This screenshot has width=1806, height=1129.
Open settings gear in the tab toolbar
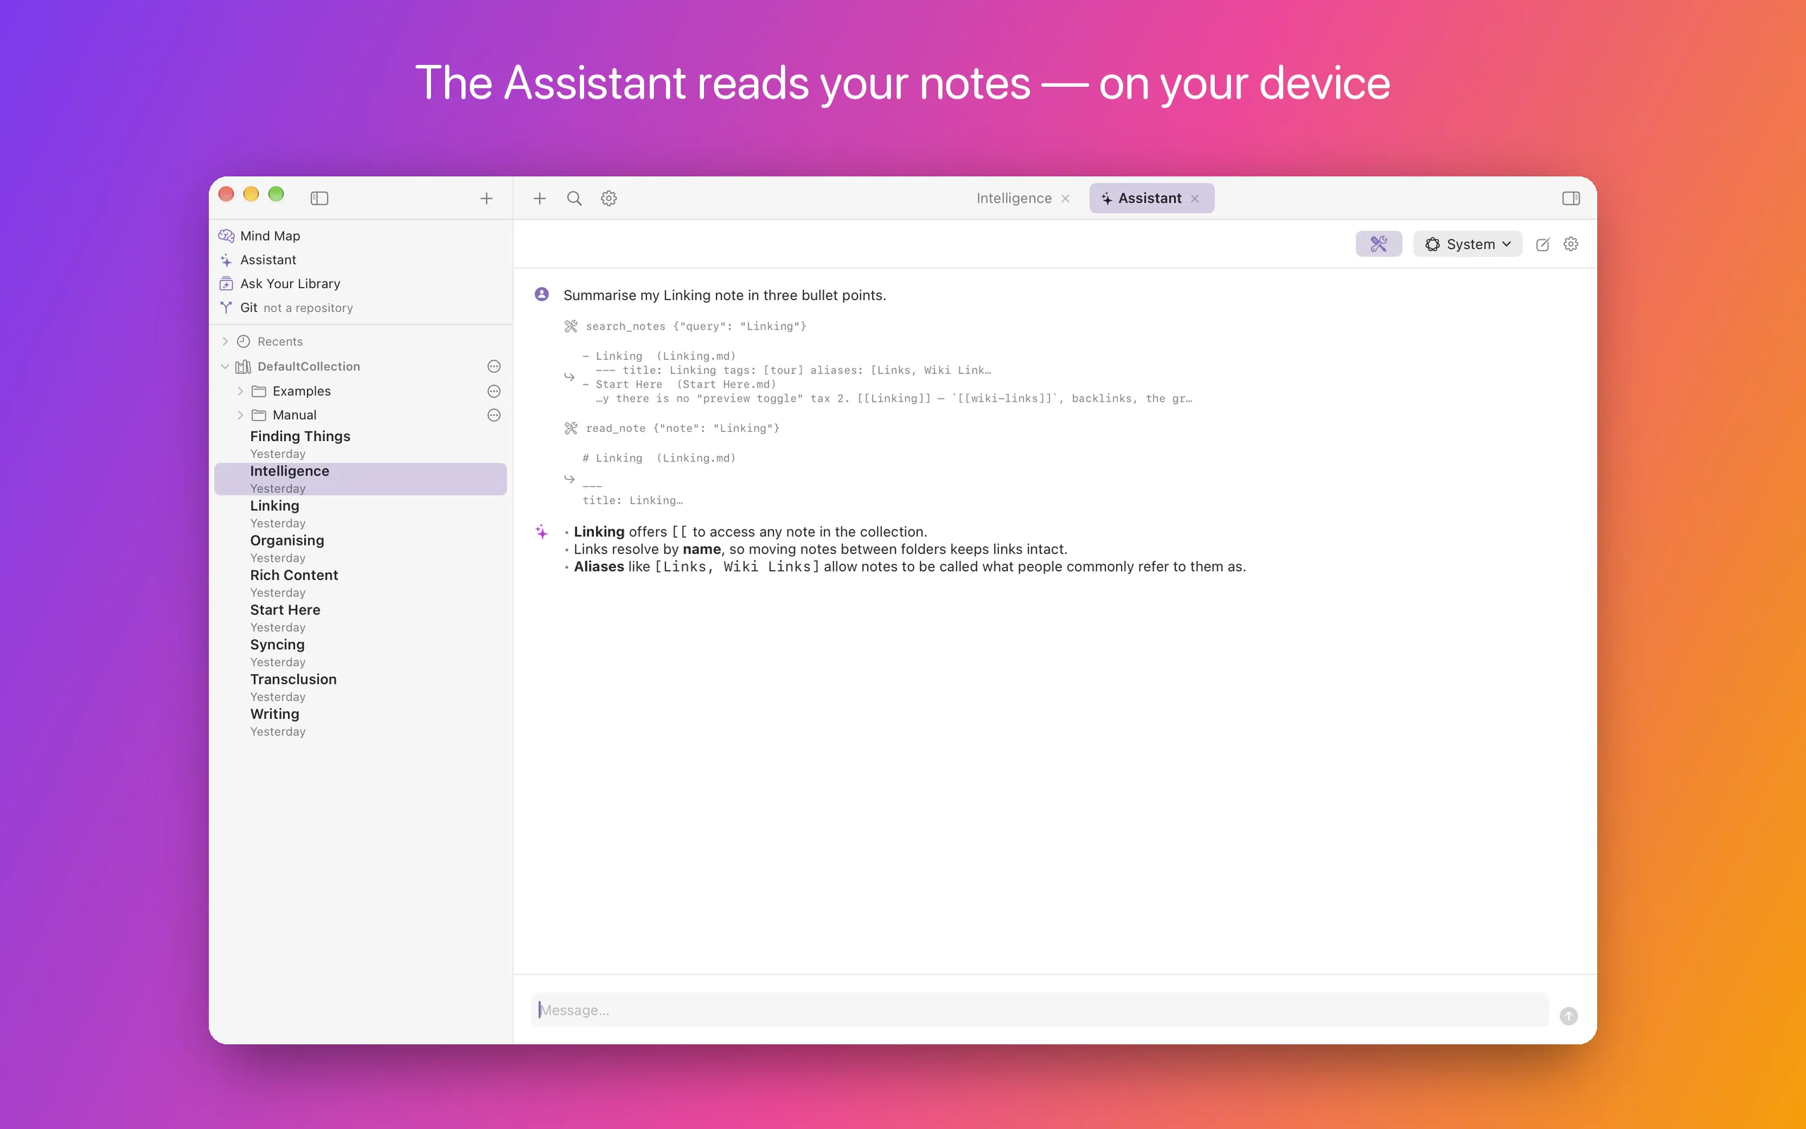(x=609, y=198)
